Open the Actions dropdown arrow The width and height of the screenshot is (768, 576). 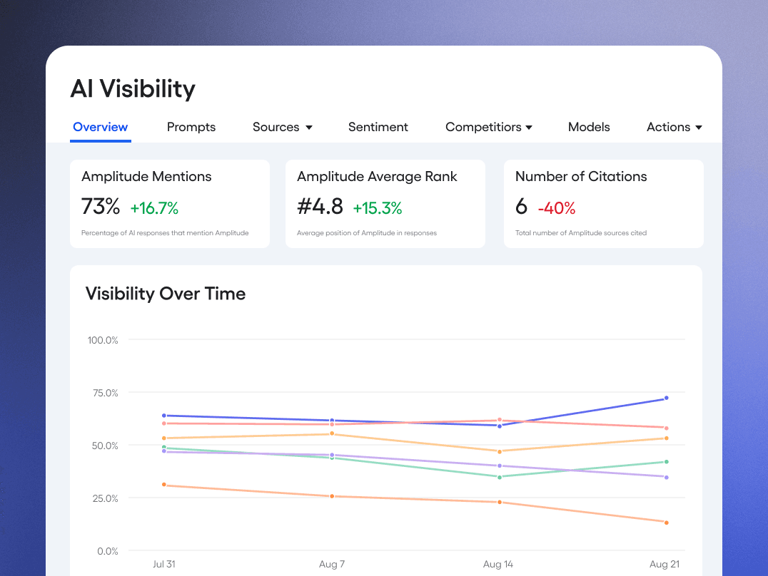(x=699, y=128)
